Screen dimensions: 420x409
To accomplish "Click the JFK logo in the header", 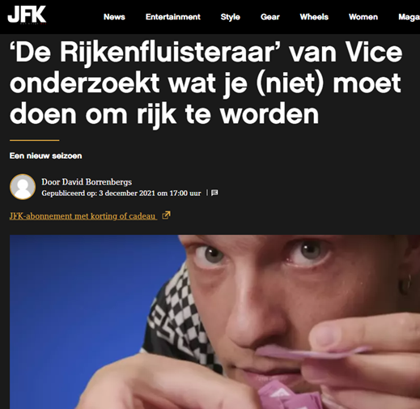I will (x=27, y=15).
